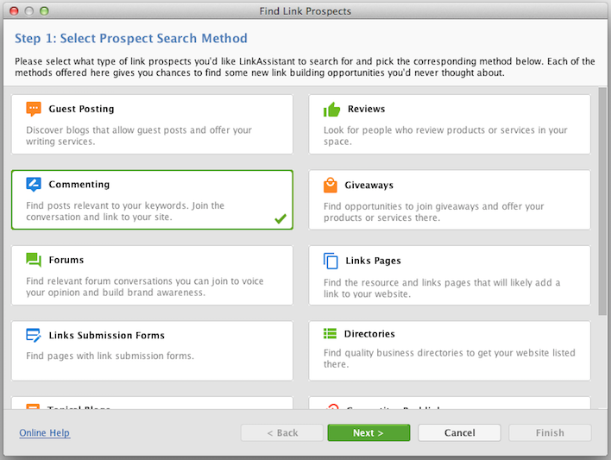This screenshot has width=611, height=460.
Task: Click the blue Commenting pencil icon
Action: pyautogui.click(x=34, y=185)
